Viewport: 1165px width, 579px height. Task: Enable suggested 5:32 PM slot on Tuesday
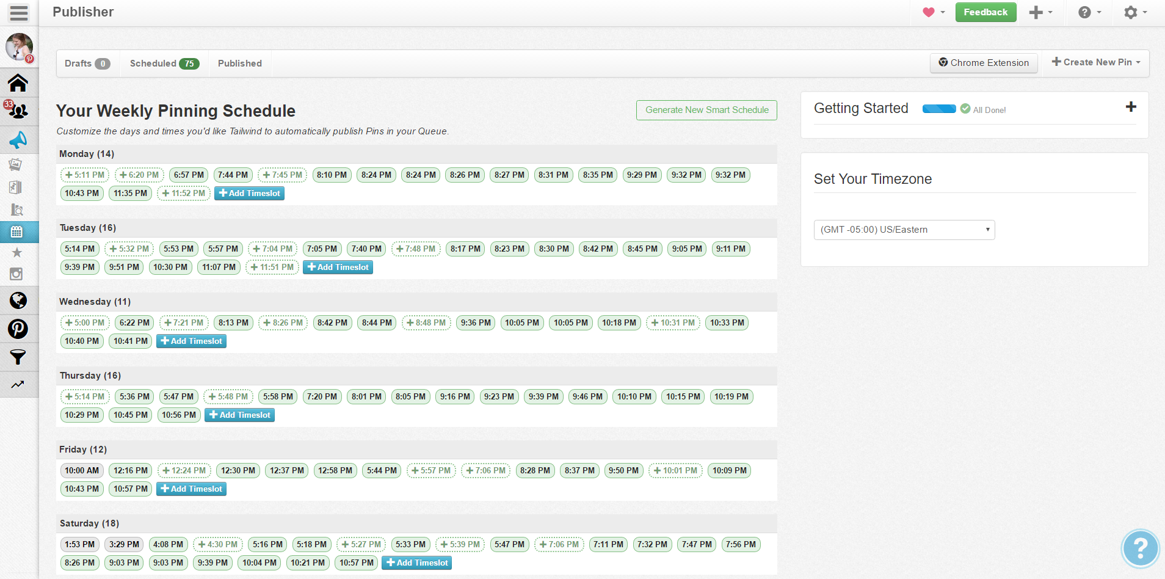[x=129, y=249]
